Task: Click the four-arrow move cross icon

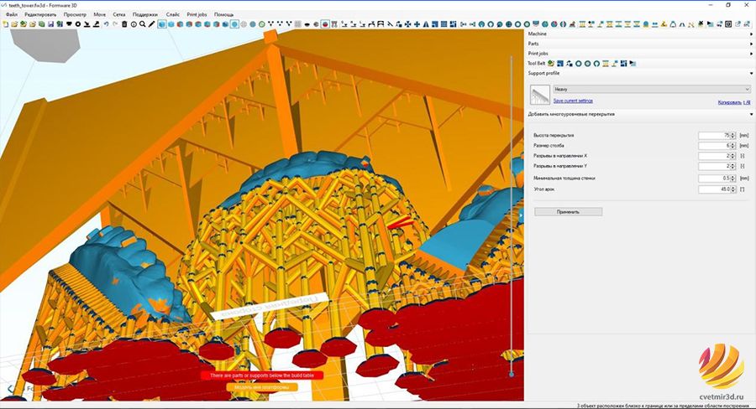Action: (x=408, y=24)
